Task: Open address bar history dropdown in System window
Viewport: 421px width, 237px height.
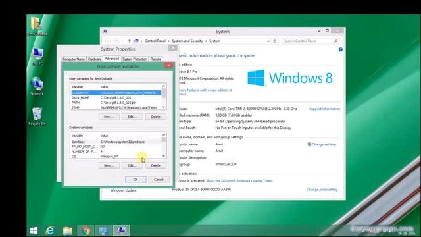Action: 268,41
